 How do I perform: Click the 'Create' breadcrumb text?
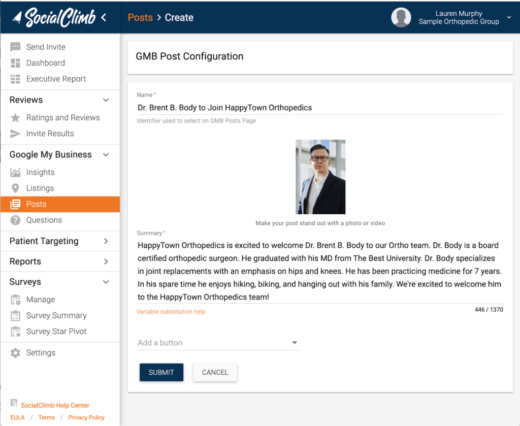point(179,17)
